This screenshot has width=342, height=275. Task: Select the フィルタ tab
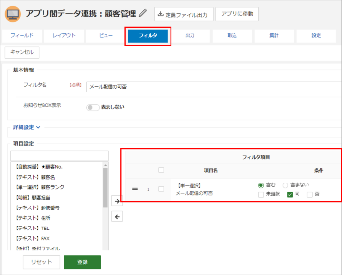tap(148, 36)
